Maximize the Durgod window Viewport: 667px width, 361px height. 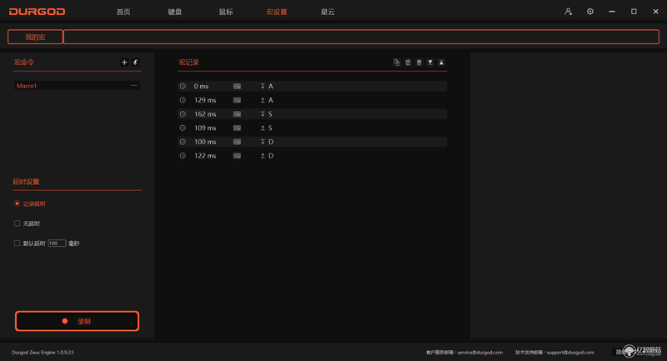[x=634, y=12]
